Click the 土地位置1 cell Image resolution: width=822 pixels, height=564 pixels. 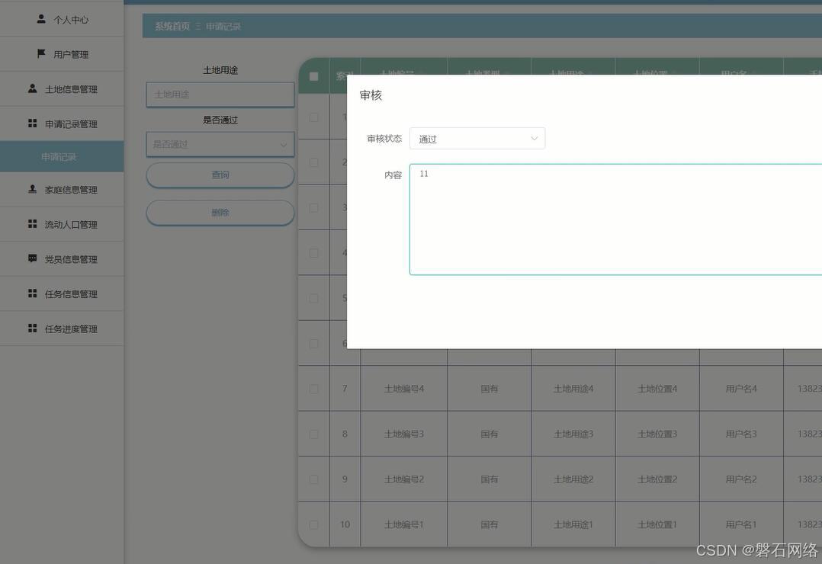point(657,524)
